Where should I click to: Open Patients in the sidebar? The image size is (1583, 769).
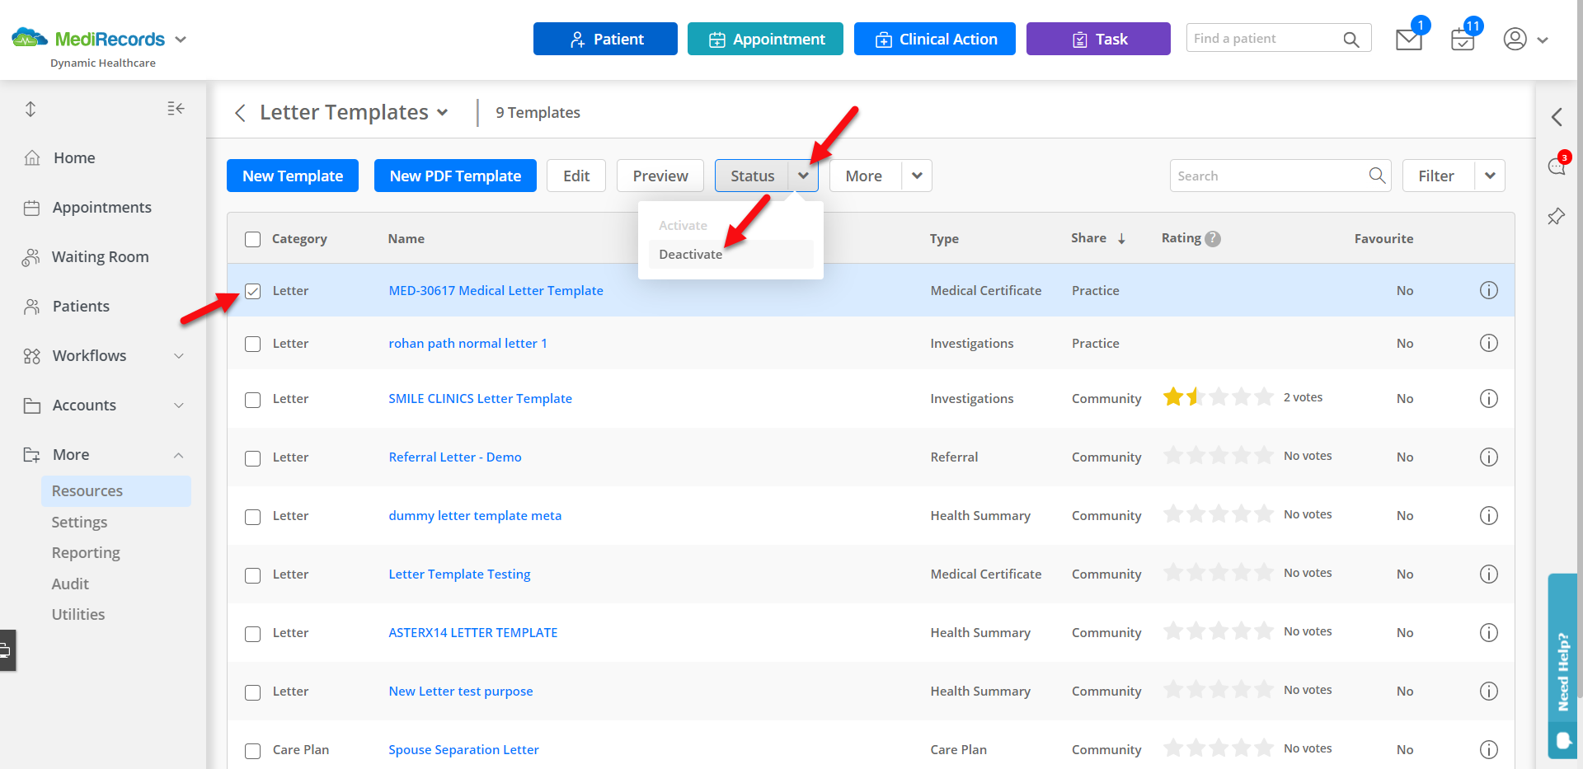coord(81,306)
